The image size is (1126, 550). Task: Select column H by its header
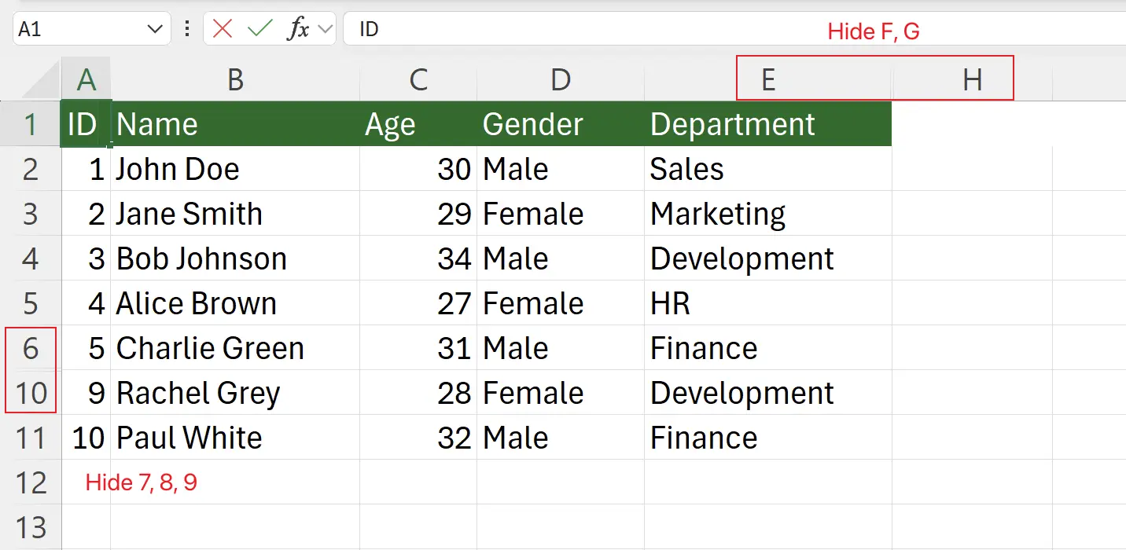(x=973, y=79)
